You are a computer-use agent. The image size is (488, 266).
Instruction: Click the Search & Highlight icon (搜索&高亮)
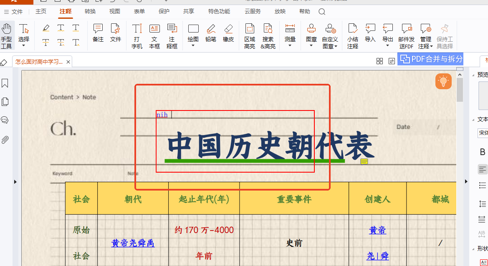[x=268, y=36]
